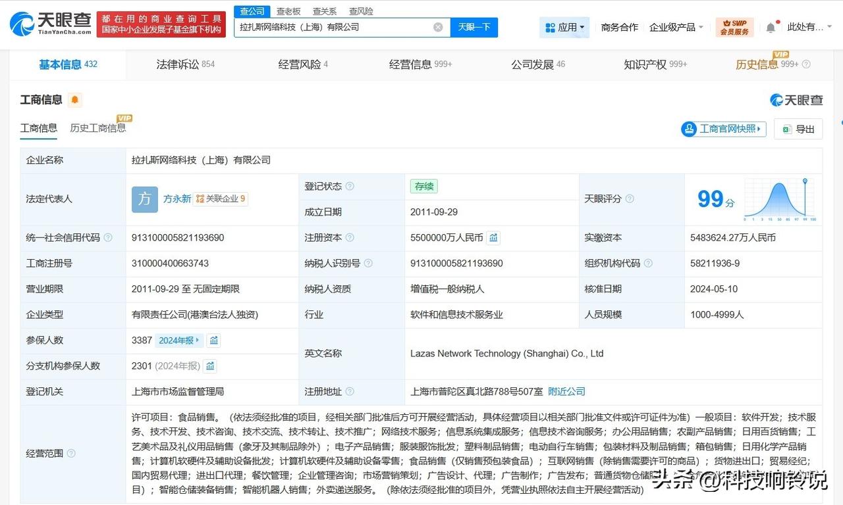The height and width of the screenshot is (505, 843).
Task: Click the help icon next to 登记状态
Action: pos(350,186)
